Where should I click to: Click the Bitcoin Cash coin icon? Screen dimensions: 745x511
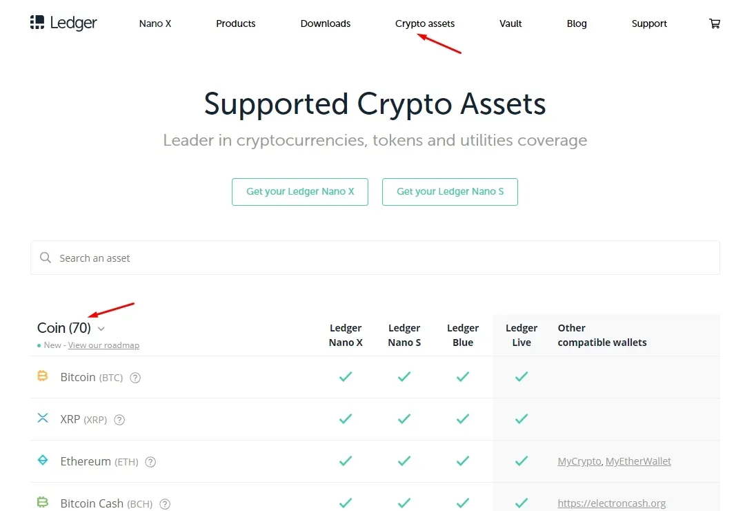43,502
